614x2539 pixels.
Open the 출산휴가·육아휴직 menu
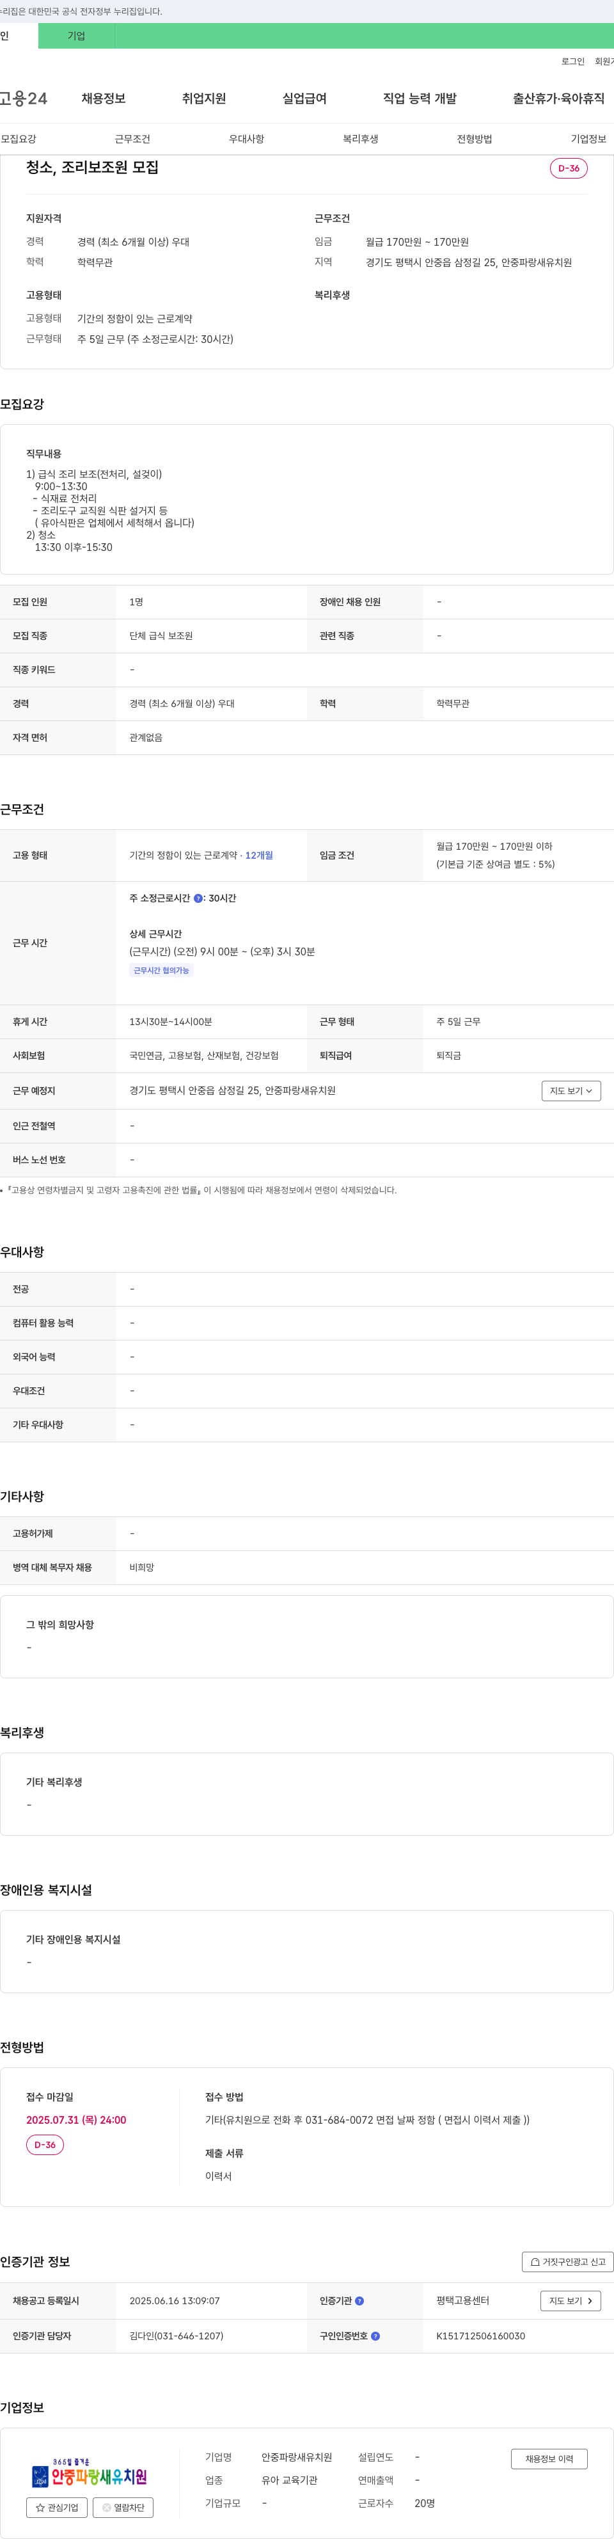pyautogui.click(x=559, y=99)
